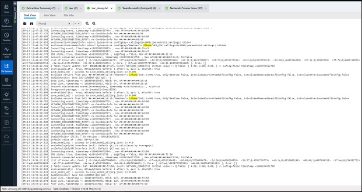Click the Date modified status bar entry
362x192 pixels.
(x=77, y=189)
